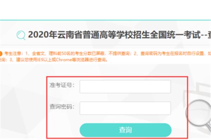Image resolution: width=211 pixels, height=140 pixels.
Task: Click the 考生注意 notice label
Action: pos(13,54)
